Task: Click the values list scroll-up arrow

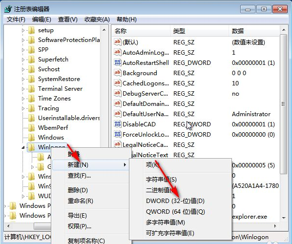Action: tap(284, 30)
